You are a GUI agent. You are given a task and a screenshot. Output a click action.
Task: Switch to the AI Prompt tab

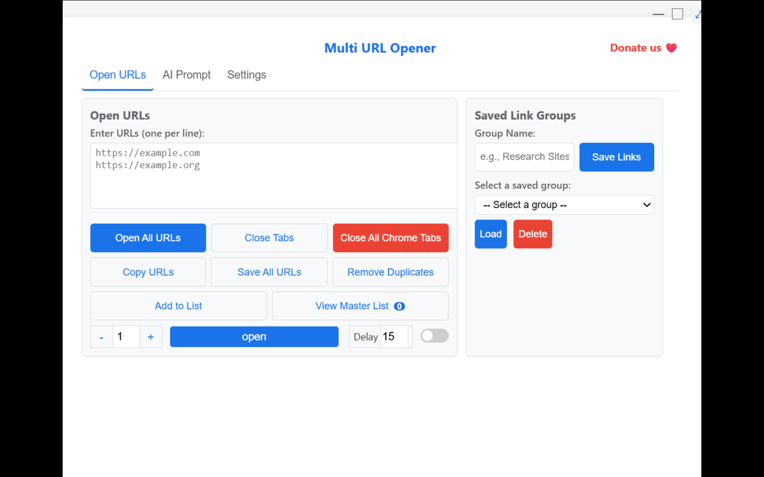click(186, 75)
